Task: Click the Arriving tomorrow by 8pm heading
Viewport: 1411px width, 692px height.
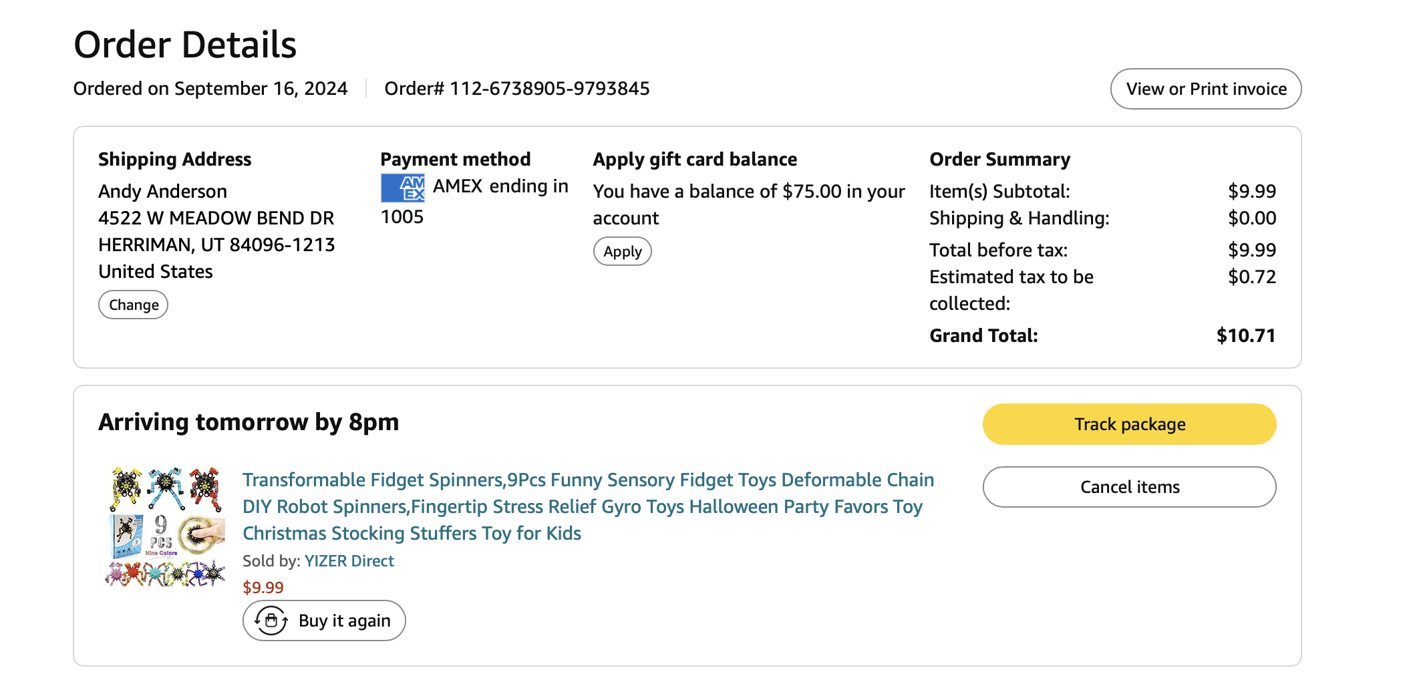Action: pos(249,422)
